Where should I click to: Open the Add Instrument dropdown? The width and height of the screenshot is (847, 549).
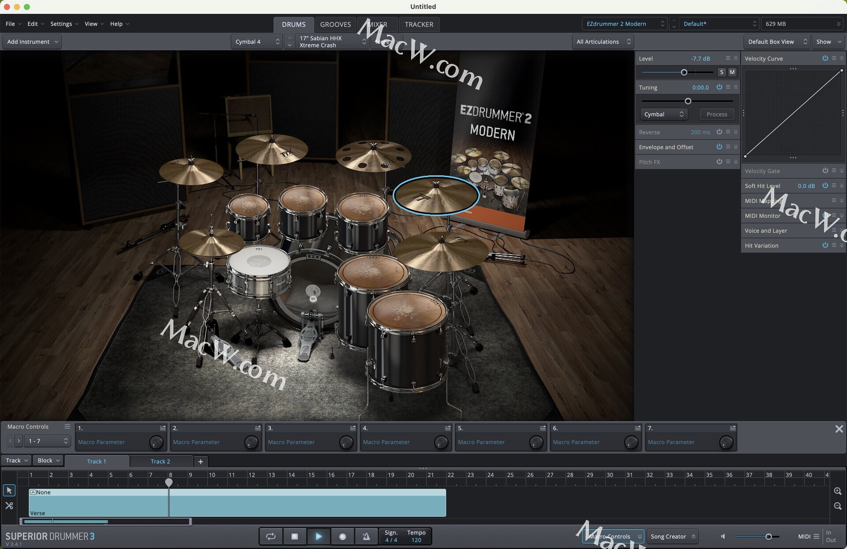click(32, 41)
